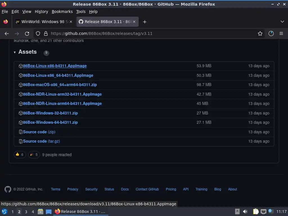This screenshot has width=288, height=216.
Task: Open the tracking protection shield icon
Action: tap(38, 34)
